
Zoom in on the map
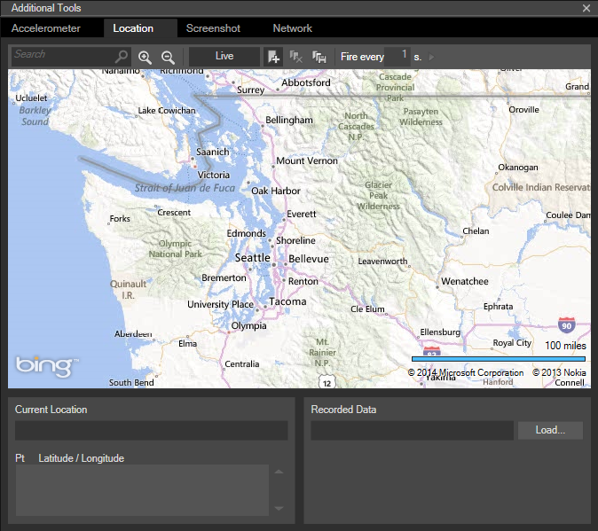[145, 57]
